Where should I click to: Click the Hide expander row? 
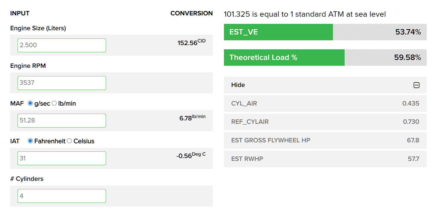325,85
